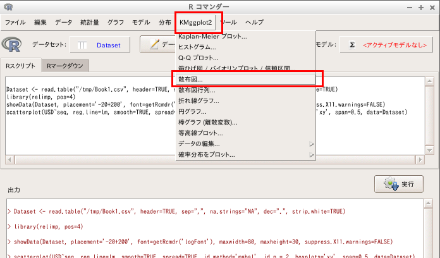
Task: Select 散布図 menu entry
Action: click(x=245, y=80)
